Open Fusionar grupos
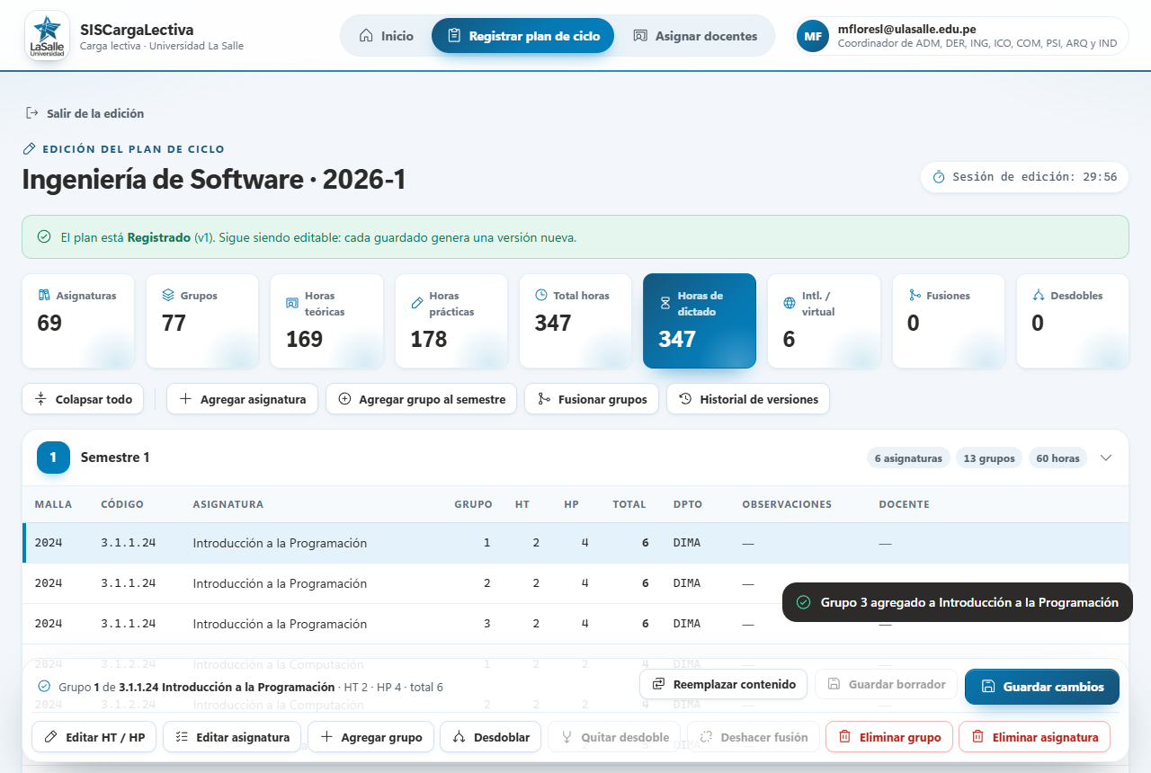 [x=592, y=399]
